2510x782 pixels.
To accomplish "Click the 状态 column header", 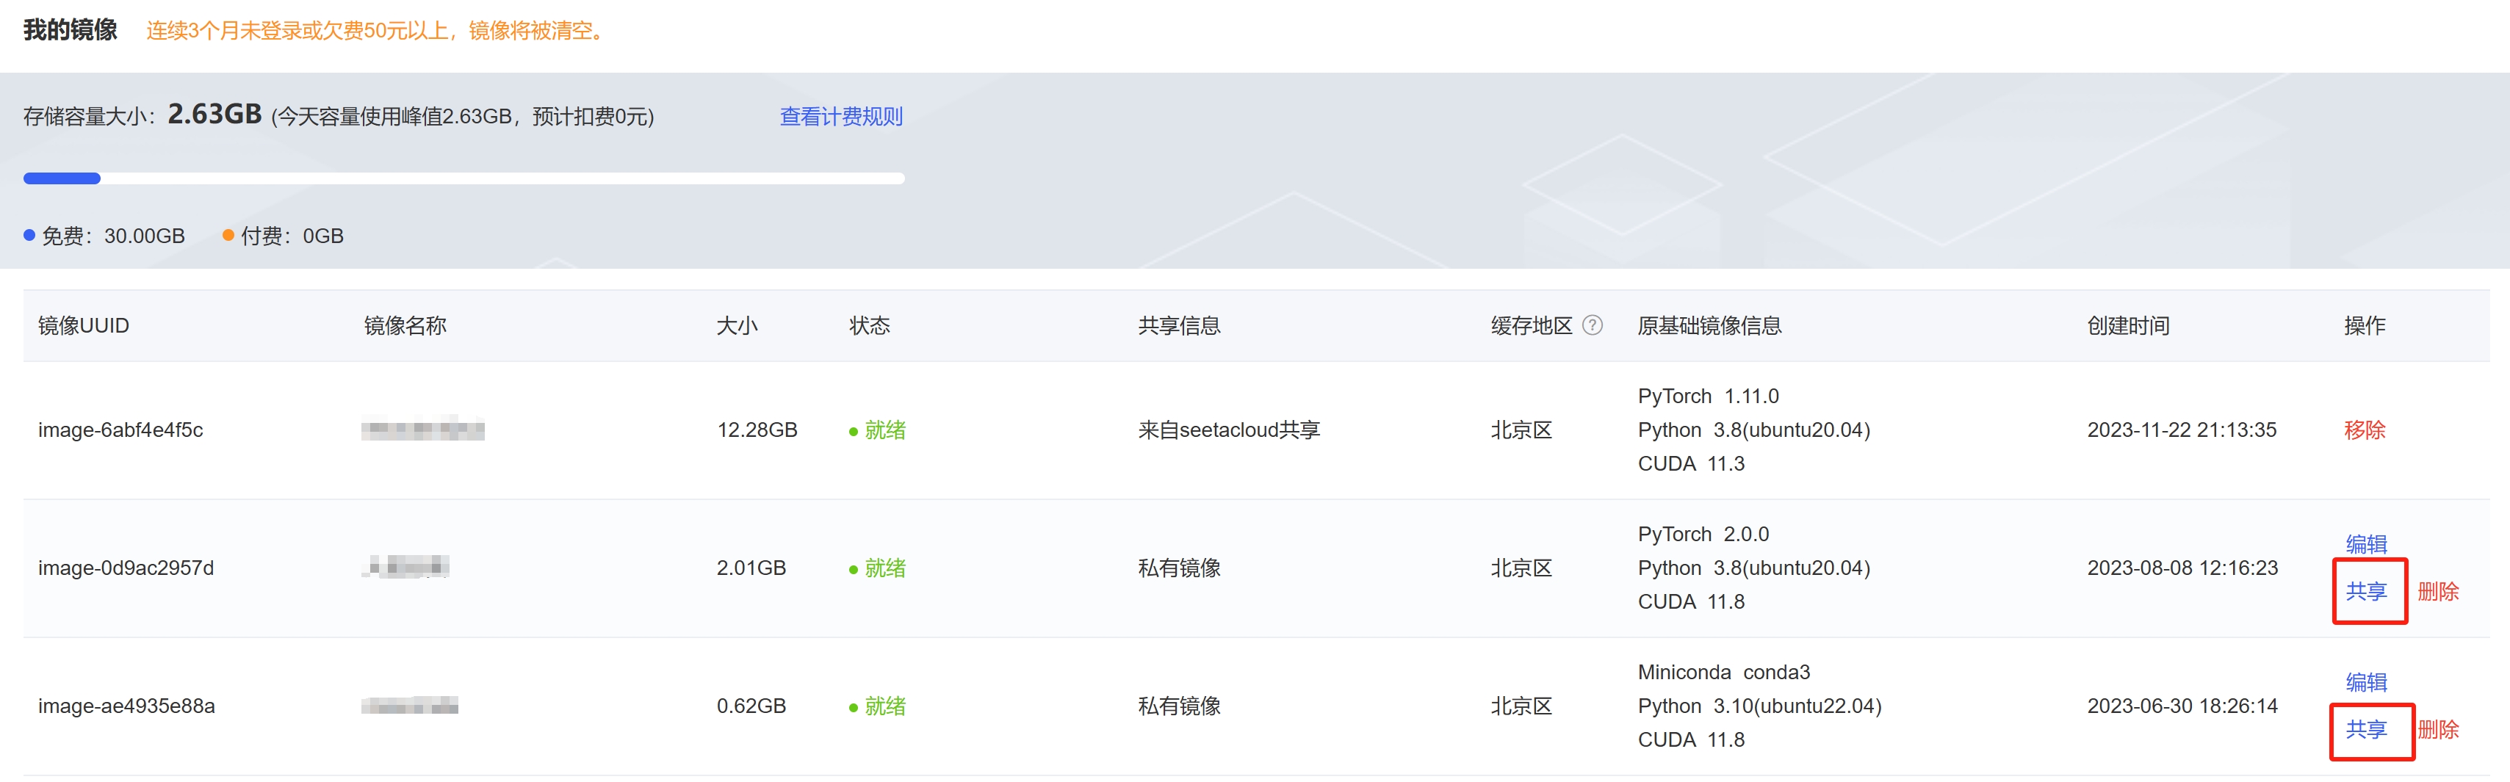I will pos(869,325).
